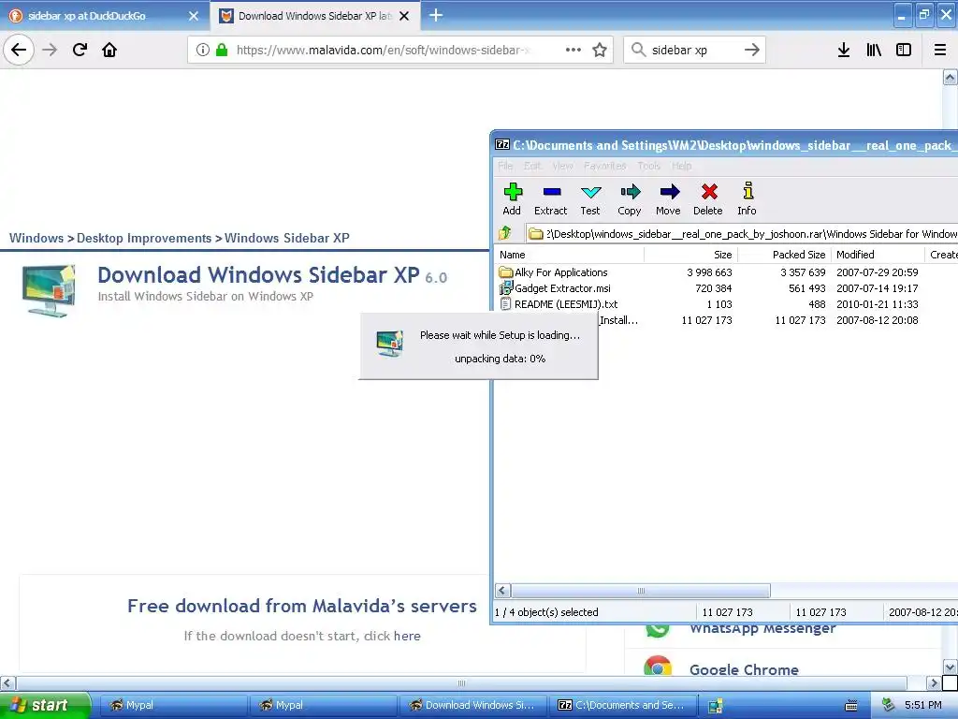The height and width of the screenshot is (719, 958).
Task: Click 7-Zip horizontal scrollbar left arrow
Action: pyautogui.click(x=502, y=591)
